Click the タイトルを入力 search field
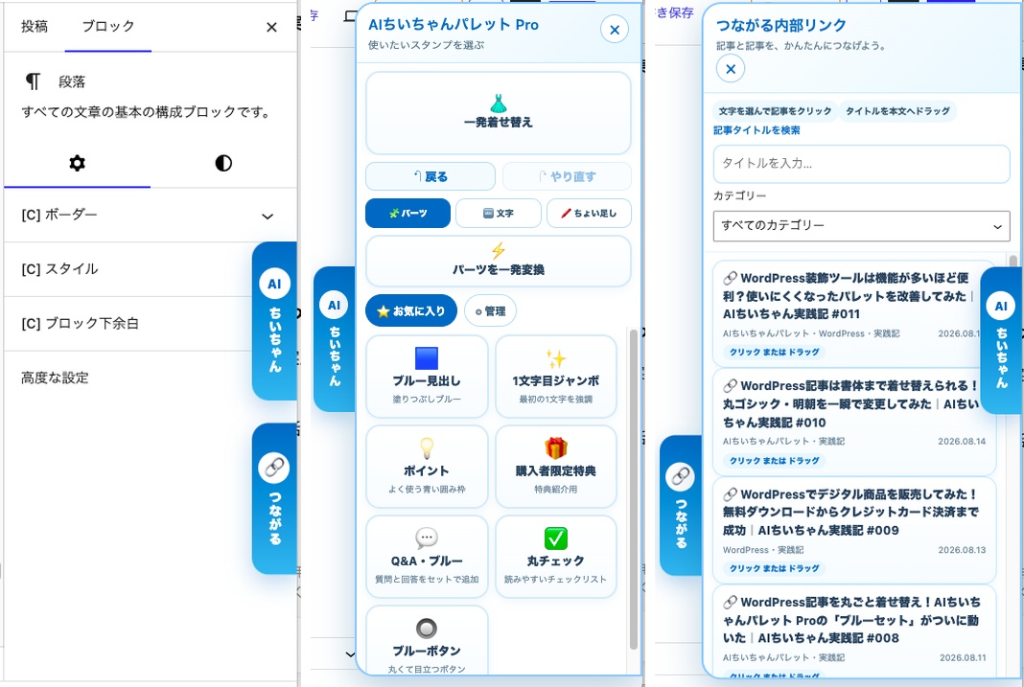Screen dimensions: 1024x687 point(861,164)
